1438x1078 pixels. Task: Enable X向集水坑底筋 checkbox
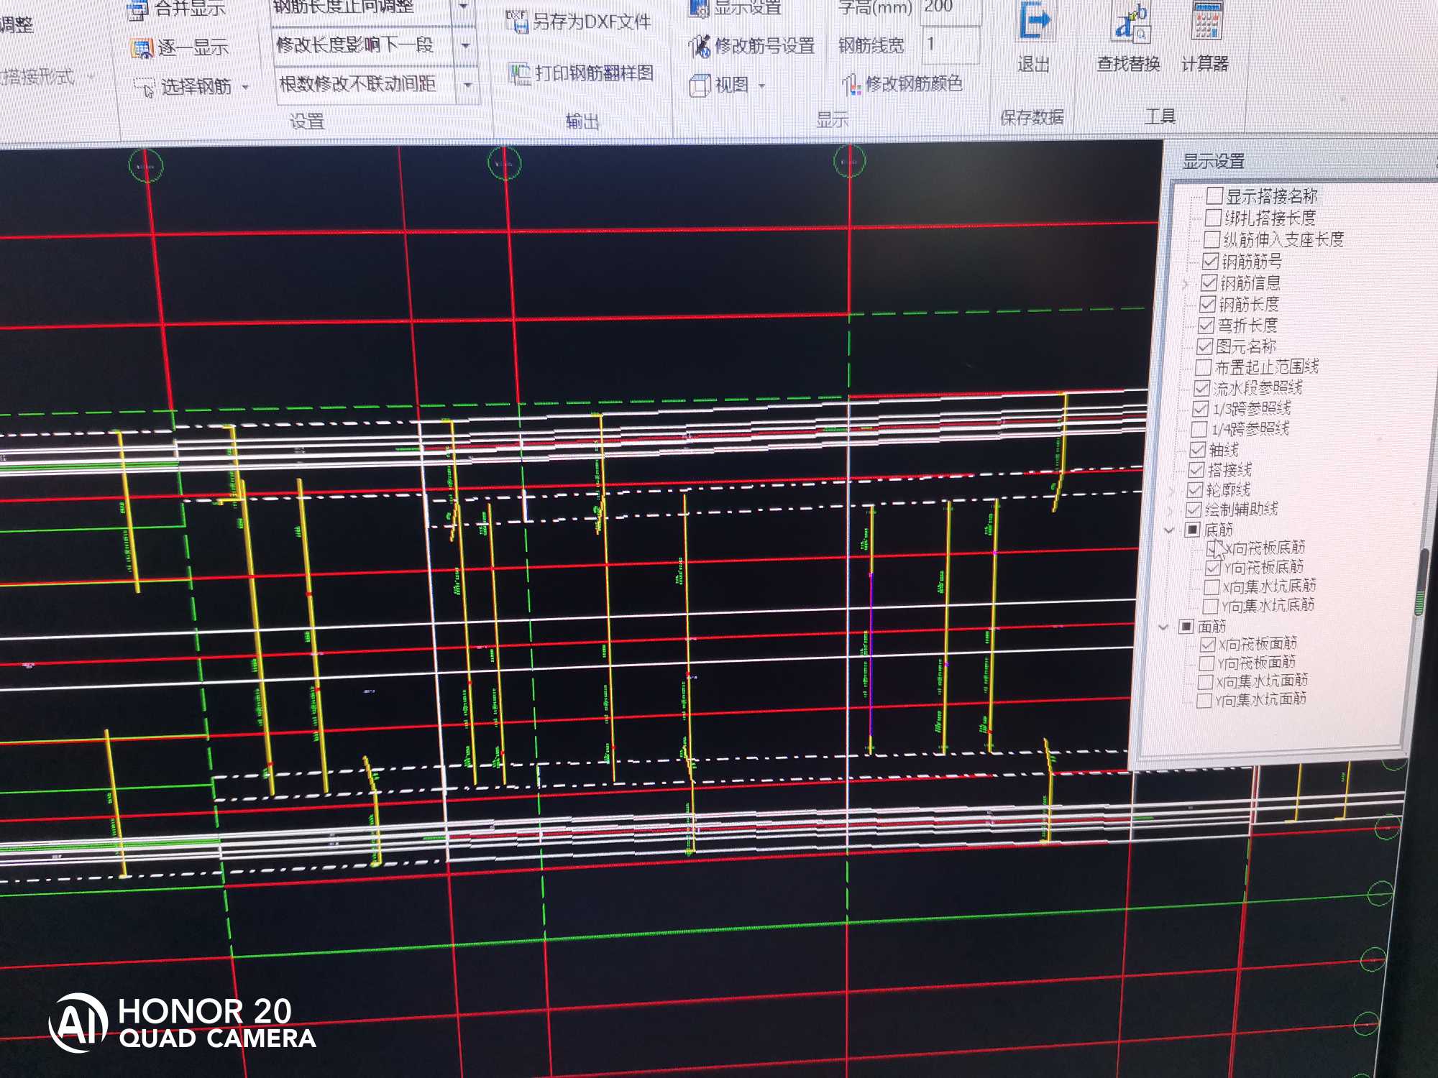1212,587
